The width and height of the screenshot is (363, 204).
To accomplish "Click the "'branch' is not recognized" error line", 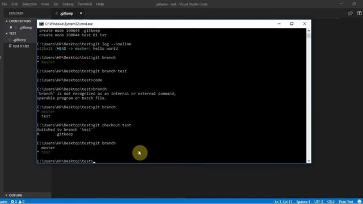I will (107, 93).
